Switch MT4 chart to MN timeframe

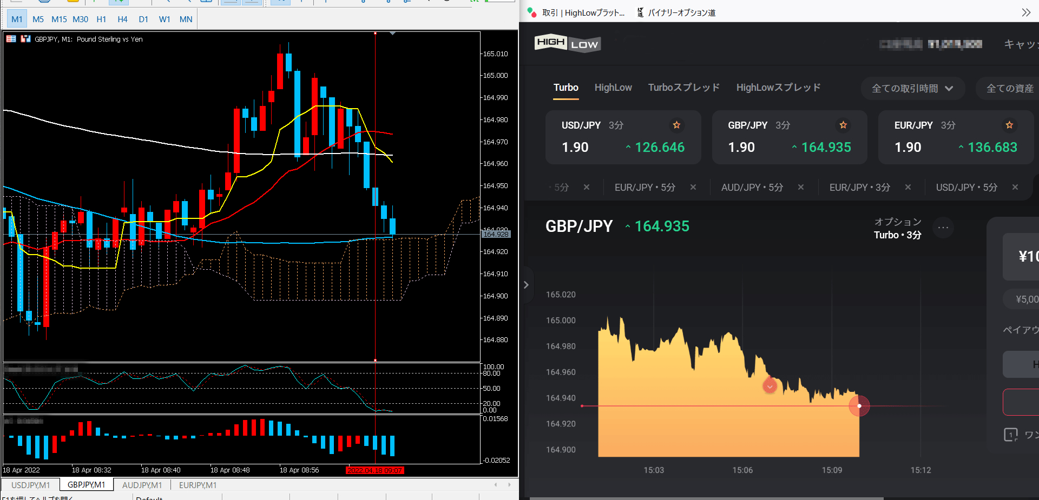186,19
